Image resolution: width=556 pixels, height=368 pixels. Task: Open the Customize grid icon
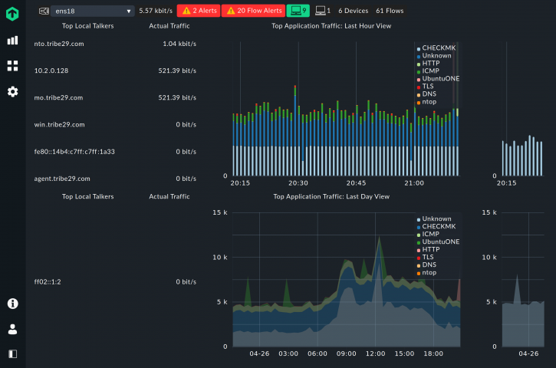(x=12, y=66)
